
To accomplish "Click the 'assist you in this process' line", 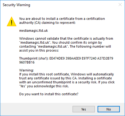I will pyautogui.click(x=39, y=50).
